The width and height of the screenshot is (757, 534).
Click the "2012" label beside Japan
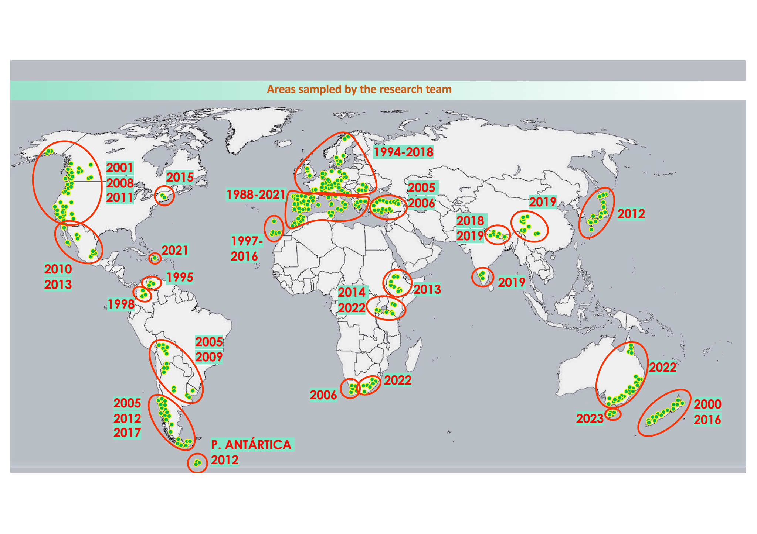click(x=631, y=214)
